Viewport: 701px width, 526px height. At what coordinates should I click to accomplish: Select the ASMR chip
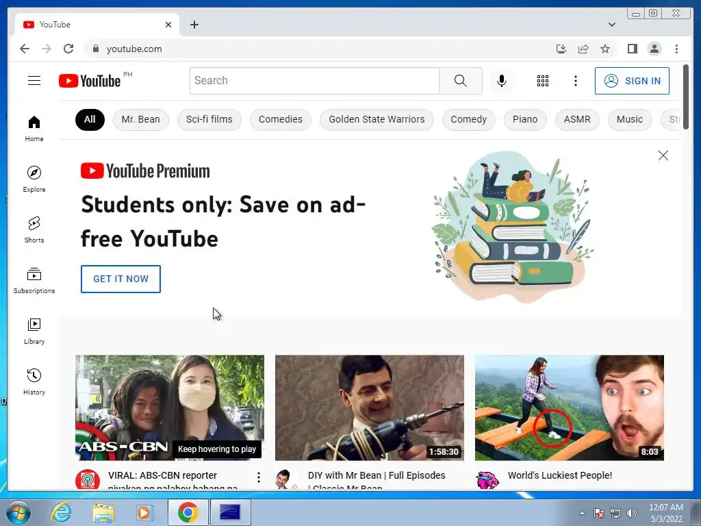pos(577,119)
